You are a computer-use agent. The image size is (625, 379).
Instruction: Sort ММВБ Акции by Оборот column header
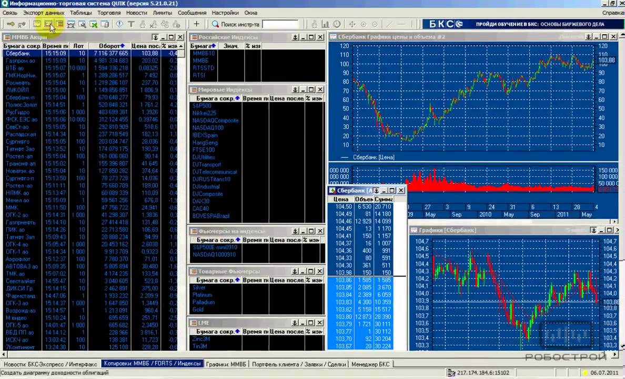tap(109, 46)
